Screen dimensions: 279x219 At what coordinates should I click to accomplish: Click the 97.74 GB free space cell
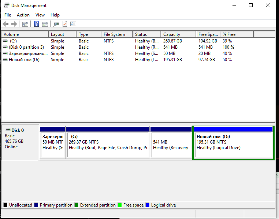207,60
